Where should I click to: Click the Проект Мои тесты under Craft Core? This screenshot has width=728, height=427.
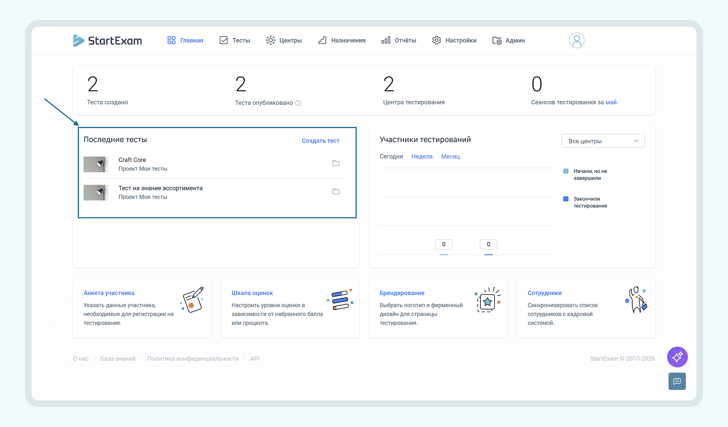point(143,169)
